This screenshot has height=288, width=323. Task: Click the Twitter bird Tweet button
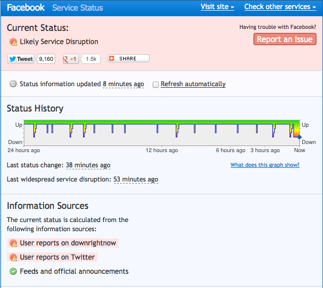(x=21, y=59)
